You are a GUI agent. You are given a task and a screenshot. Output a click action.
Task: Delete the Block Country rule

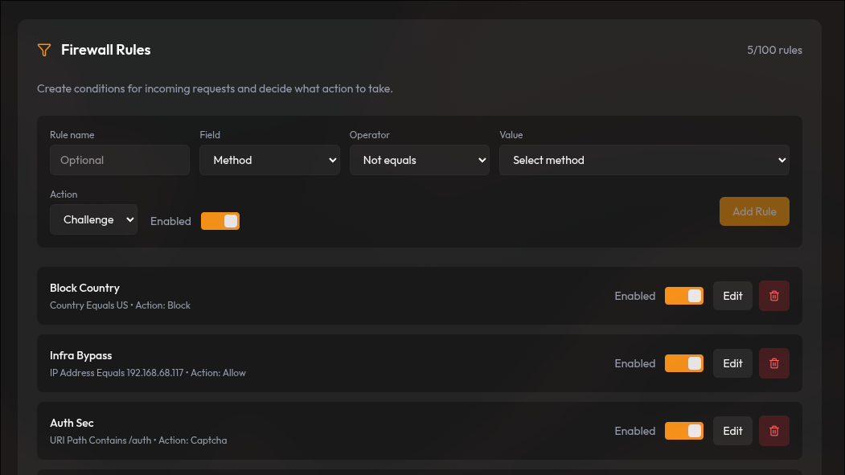(773, 296)
